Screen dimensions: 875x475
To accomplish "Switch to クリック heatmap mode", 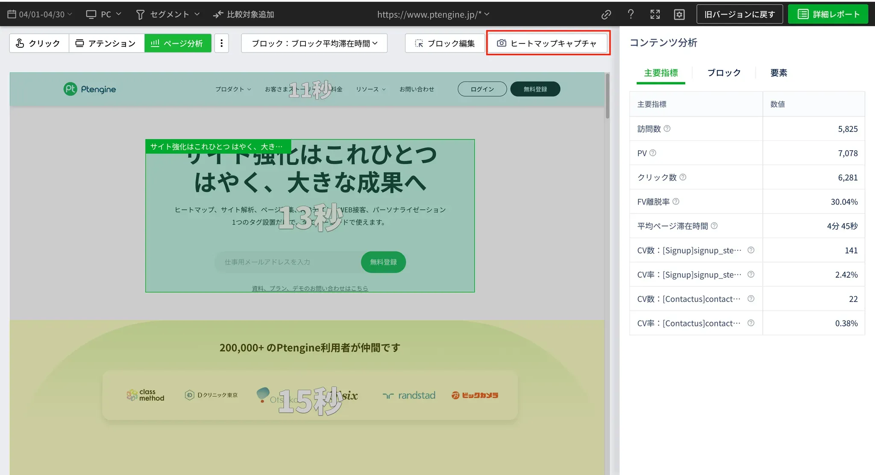I will (x=39, y=43).
